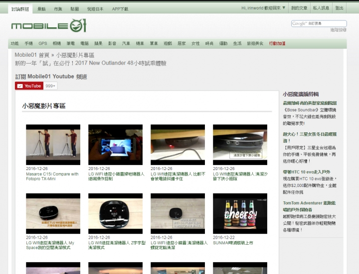Screen dimensions: 359x274
Task: Open the 單車 category menu
Action: [154, 43]
